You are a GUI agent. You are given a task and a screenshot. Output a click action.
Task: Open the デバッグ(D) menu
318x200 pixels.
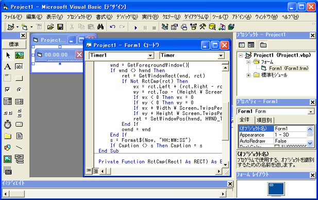127,17
